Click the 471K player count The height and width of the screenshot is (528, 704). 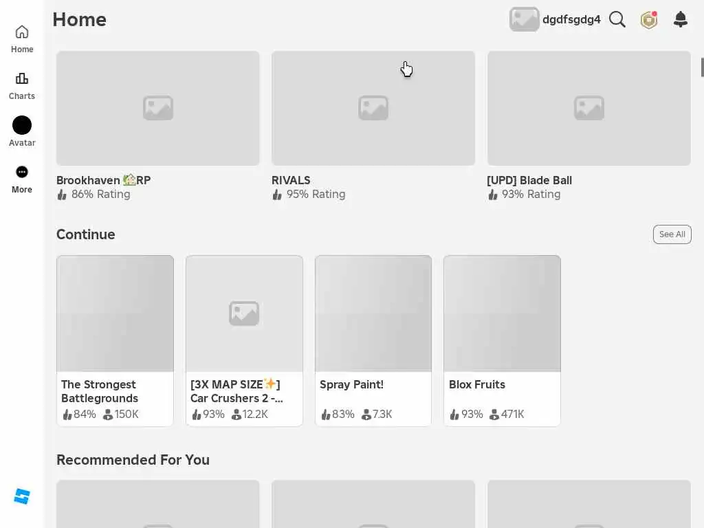tap(507, 415)
